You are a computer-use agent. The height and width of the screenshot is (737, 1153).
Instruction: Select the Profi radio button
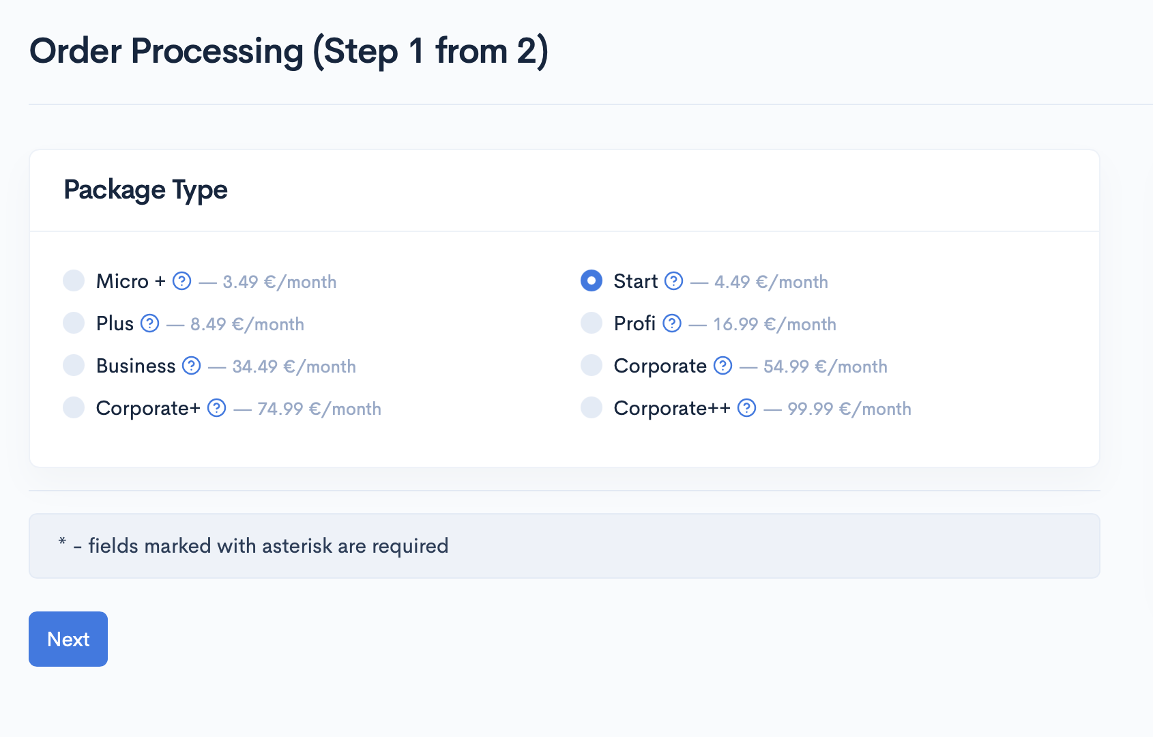tap(592, 323)
